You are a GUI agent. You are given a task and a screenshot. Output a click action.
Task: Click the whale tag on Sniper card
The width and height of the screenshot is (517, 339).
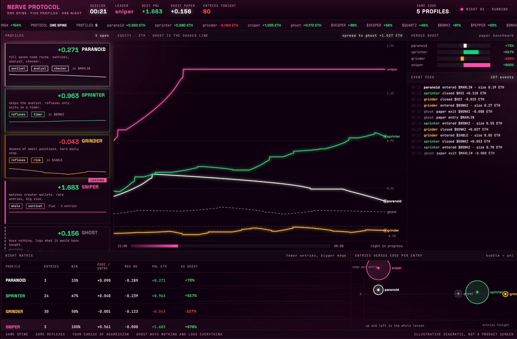click(16, 206)
